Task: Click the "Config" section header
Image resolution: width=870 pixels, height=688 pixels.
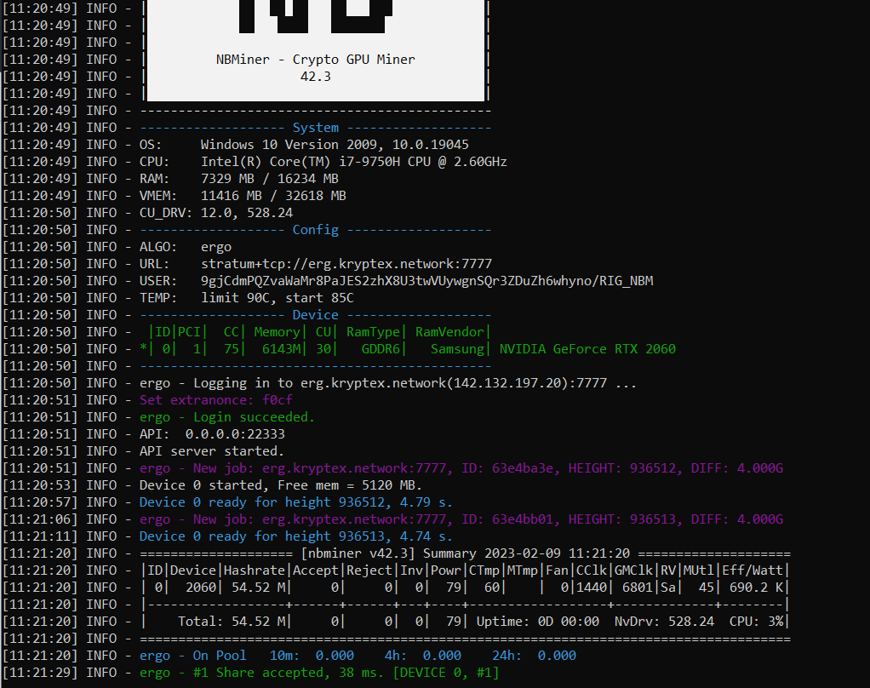Action: [315, 230]
